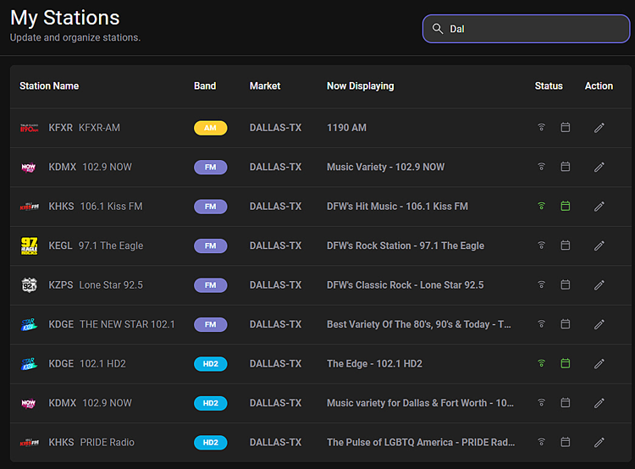
Task: Click broadcast signal icon for Lone Star 92.5
Action: click(542, 284)
